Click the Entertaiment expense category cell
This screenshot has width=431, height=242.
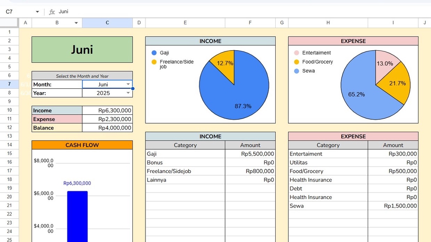pyautogui.click(x=328, y=154)
